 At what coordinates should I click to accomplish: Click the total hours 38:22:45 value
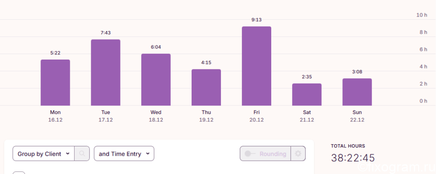(x=353, y=158)
